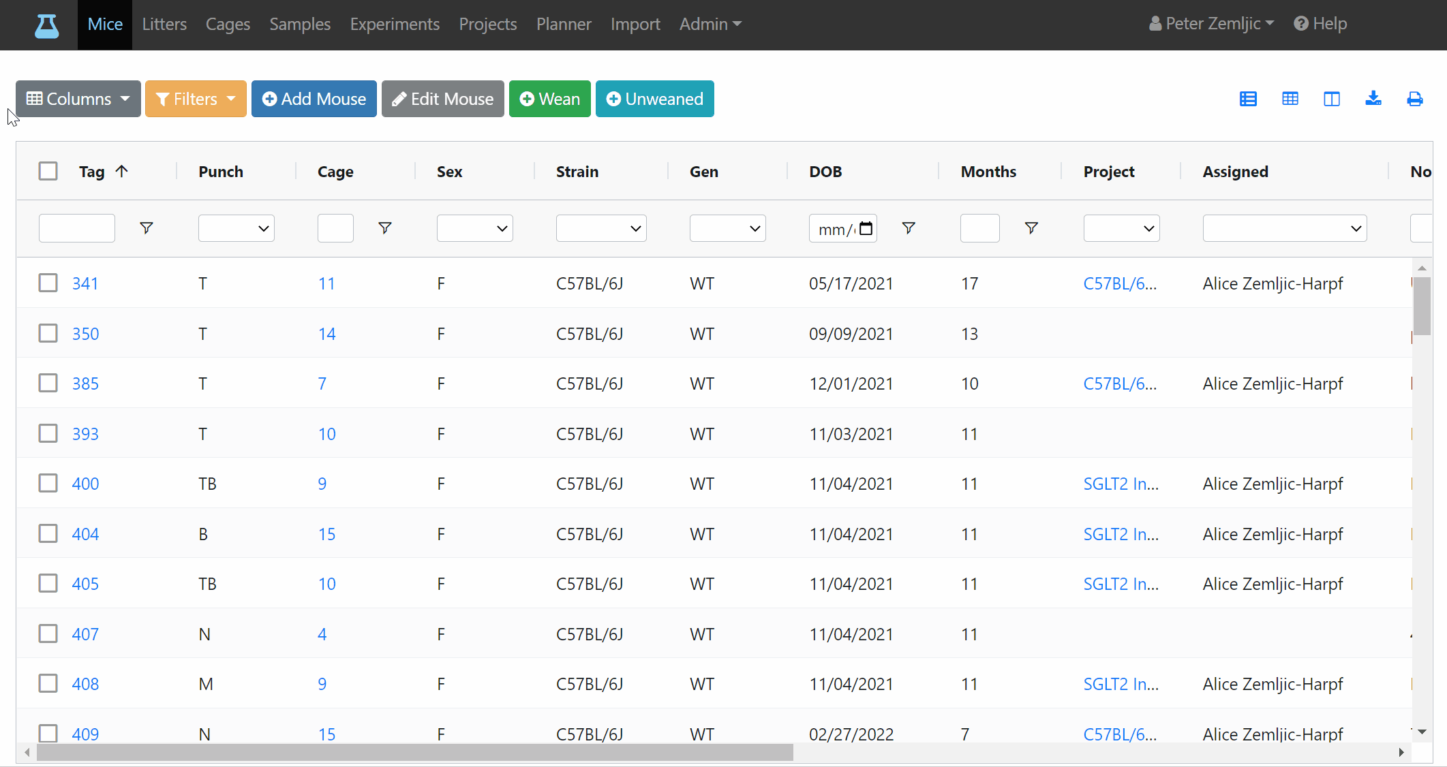Click the flask logo icon

(46, 25)
